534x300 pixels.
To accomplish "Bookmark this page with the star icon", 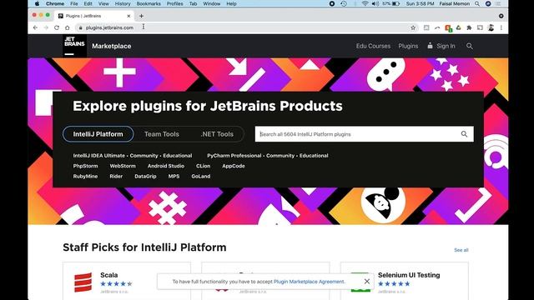I will pos(413,27).
